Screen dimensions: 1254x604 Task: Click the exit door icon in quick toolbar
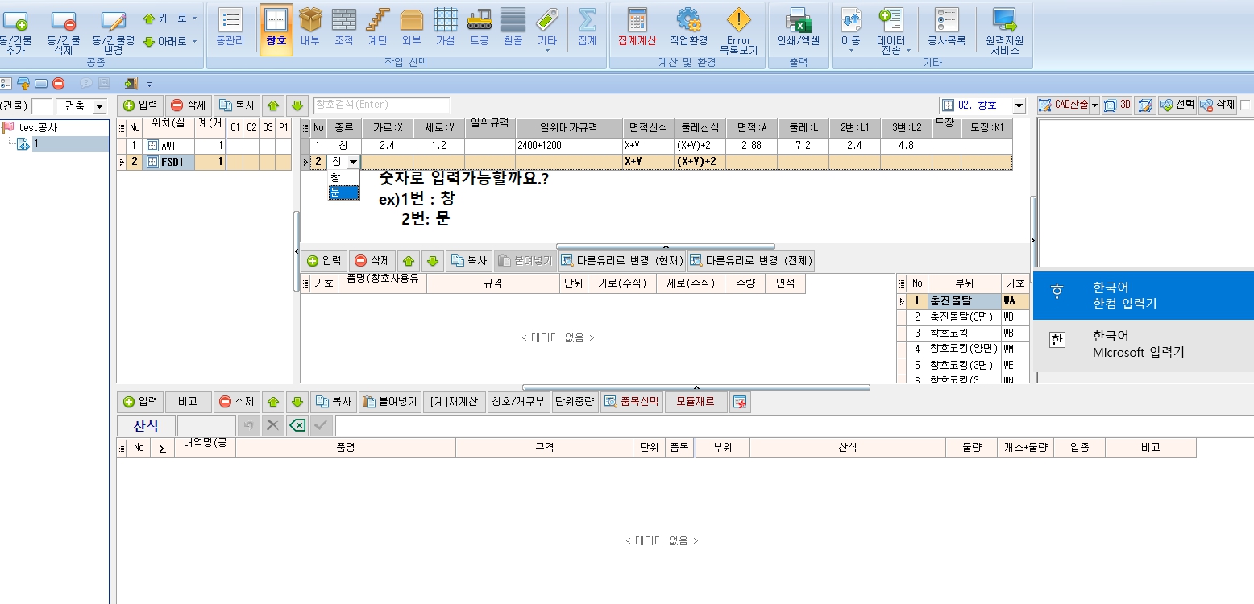(x=131, y=83)
